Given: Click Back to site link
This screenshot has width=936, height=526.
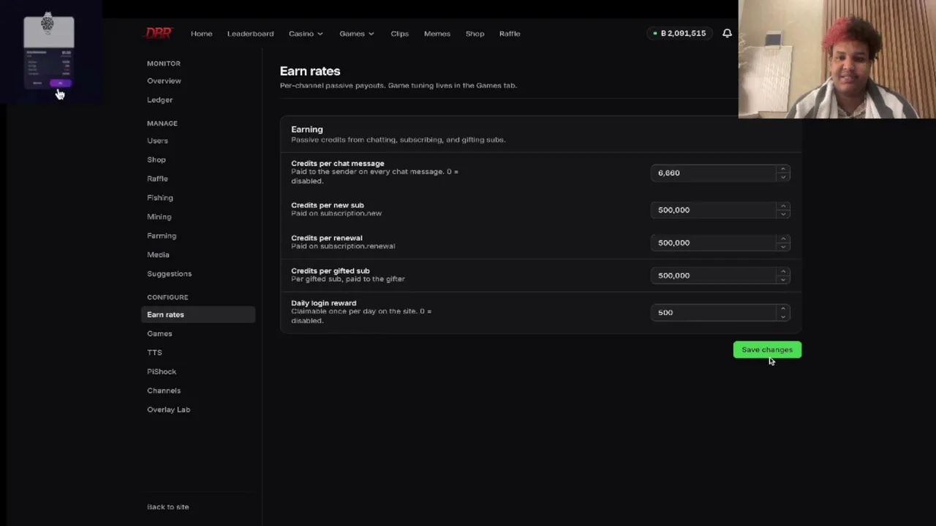Looking at the screenshot, I should point(167,506).
